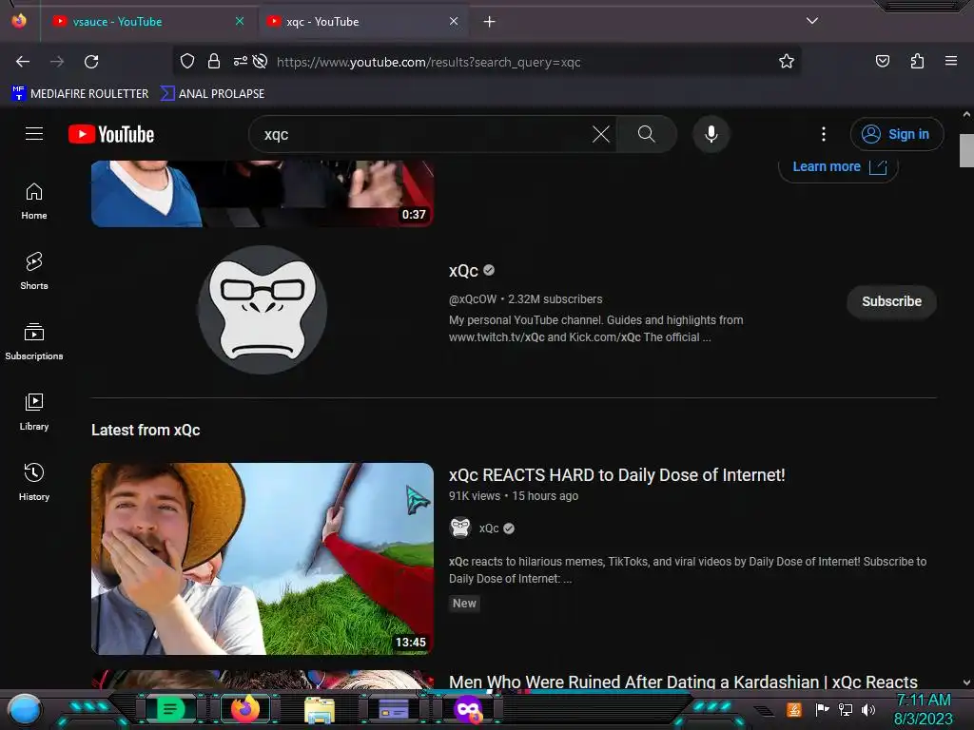Viewport: 974px width, 730px height.
Task: Click the New badge under the video description
Action: coord(464,604)
